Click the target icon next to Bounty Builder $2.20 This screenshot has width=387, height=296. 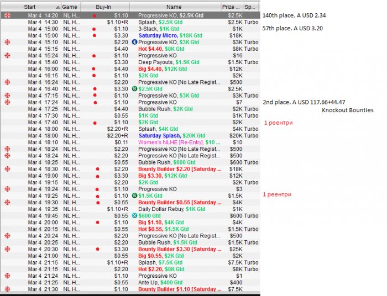(x=7, y=169)
